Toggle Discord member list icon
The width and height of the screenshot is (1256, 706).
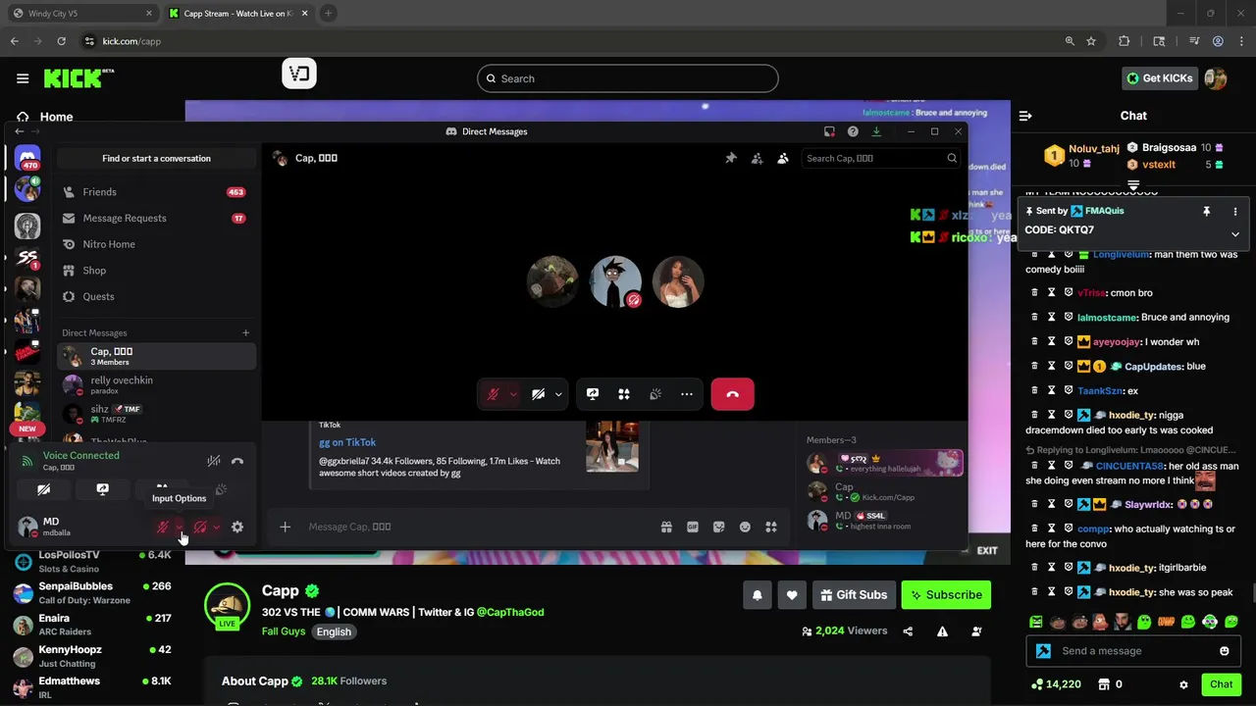tap(783, 158)
